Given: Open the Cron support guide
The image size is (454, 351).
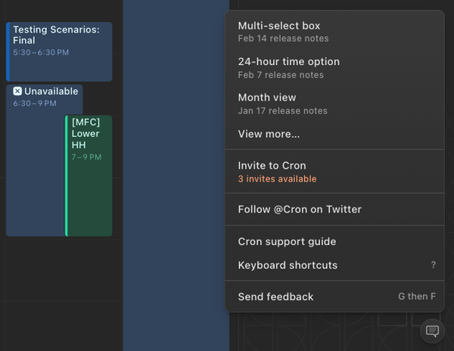Looking at the screenshot, I should coord(334,241).
